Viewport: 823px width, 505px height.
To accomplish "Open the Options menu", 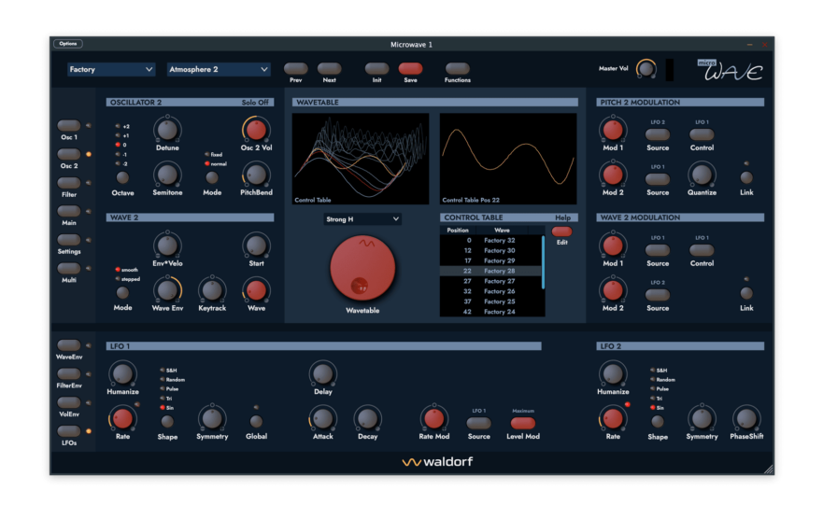I will [x=67, y=44].
